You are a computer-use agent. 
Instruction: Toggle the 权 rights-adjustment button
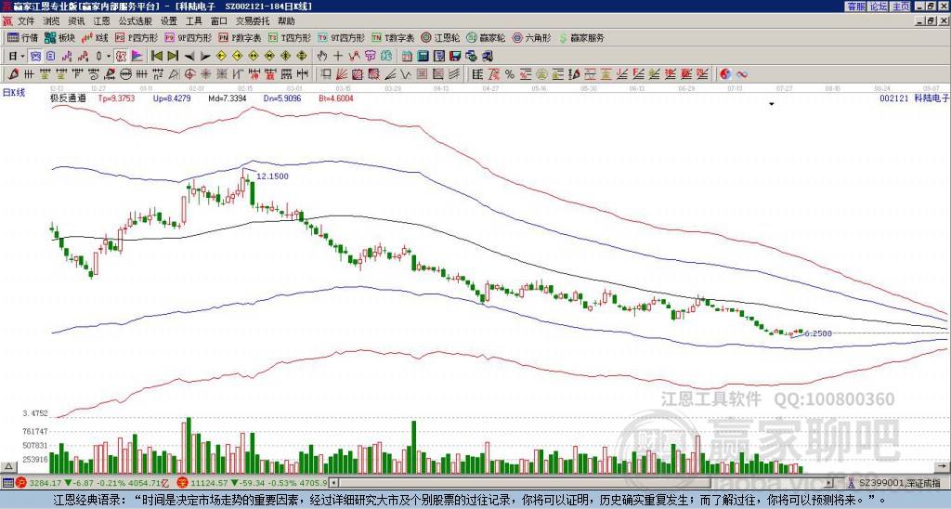121,57
